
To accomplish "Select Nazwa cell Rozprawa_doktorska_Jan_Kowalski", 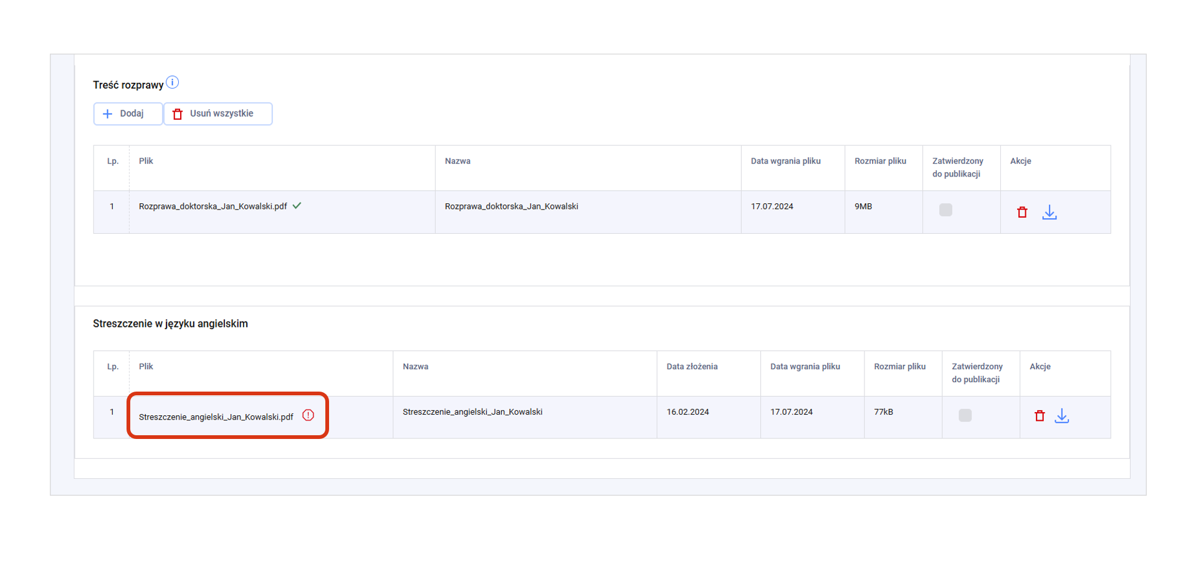I will [511, 206].
